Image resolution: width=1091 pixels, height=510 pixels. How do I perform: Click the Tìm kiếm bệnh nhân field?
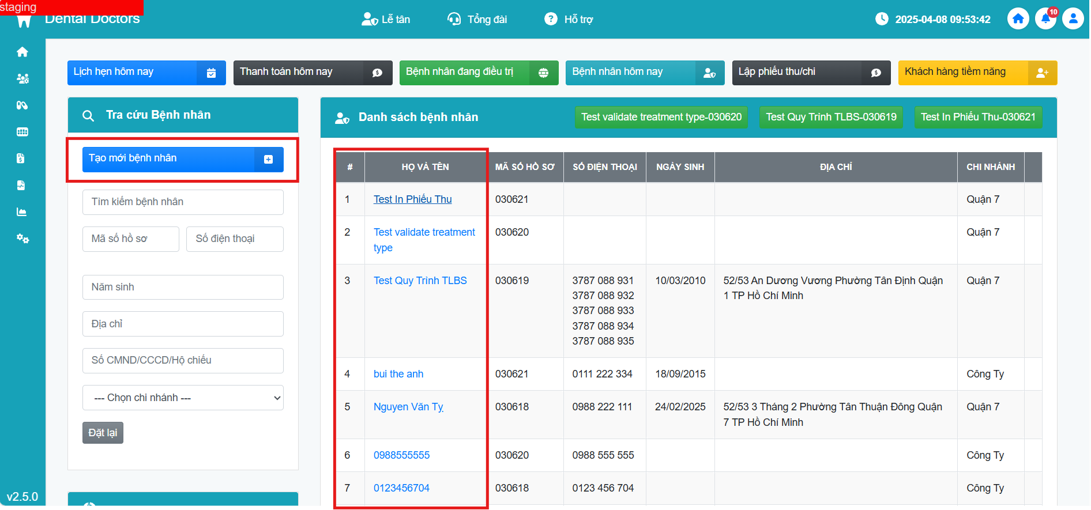pyautogui.click(x=183, y=202)
